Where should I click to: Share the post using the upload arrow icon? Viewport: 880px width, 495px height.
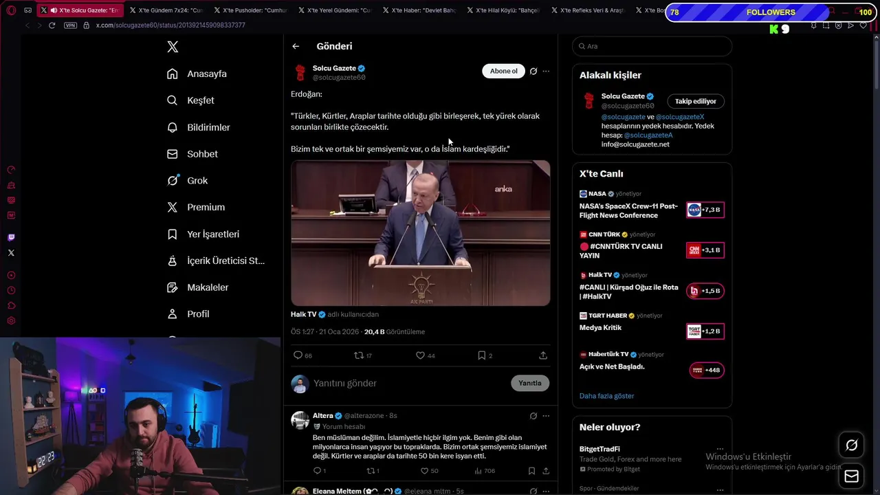pyautogui.click(x=543, y=355)
